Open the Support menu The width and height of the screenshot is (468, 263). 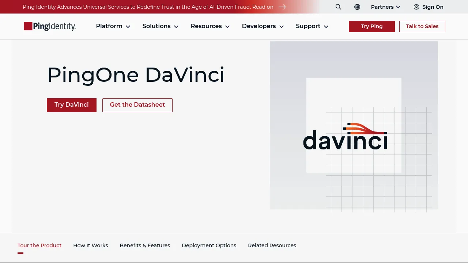tap(312, 26)
